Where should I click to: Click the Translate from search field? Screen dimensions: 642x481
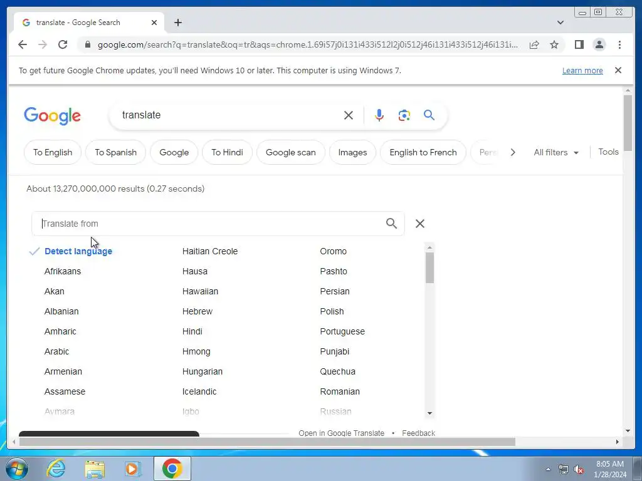[218, 224]
